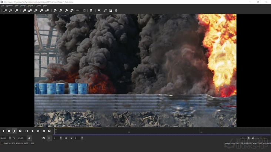271x152 pixels.
Task: Click the forward playback button
Action: point(14,131)
